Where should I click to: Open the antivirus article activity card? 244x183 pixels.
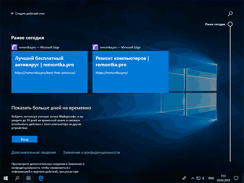50,72
